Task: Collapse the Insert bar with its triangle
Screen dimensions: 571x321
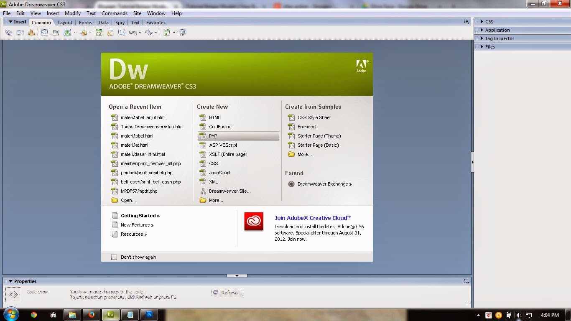Action: tap(10, 22)
